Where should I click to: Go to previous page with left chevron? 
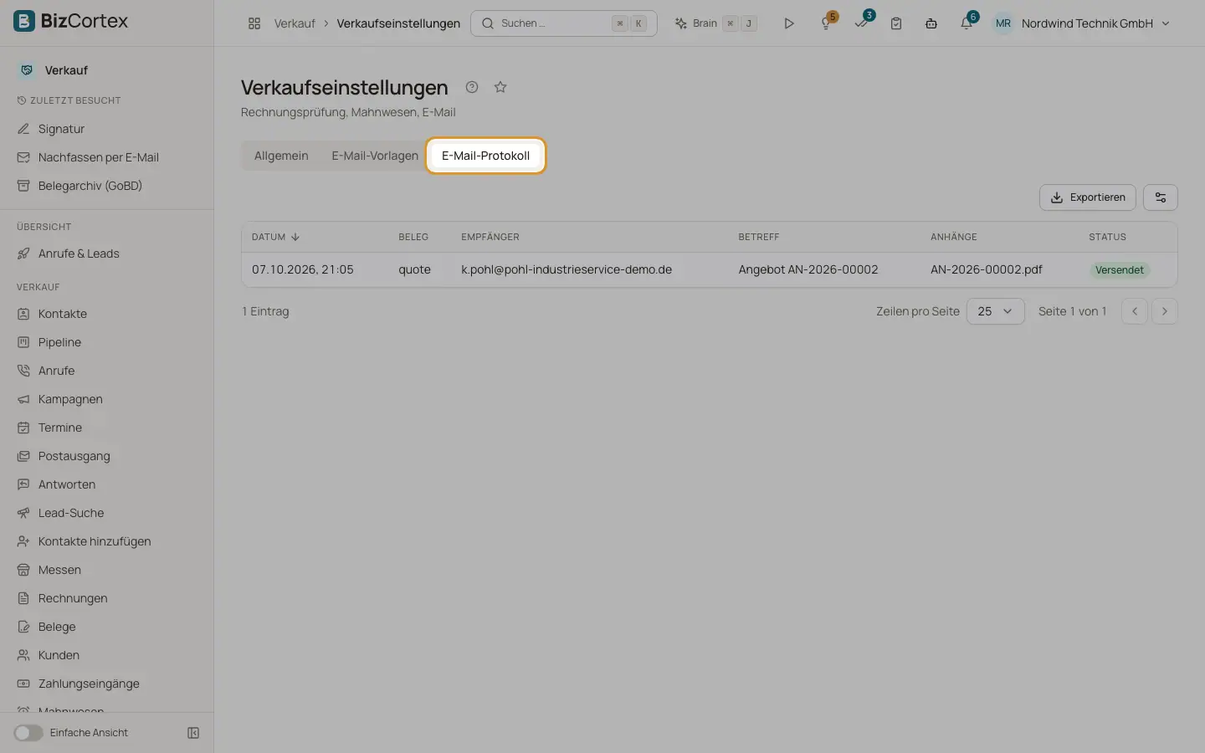pyautogui.click(x=1135, y=311)
